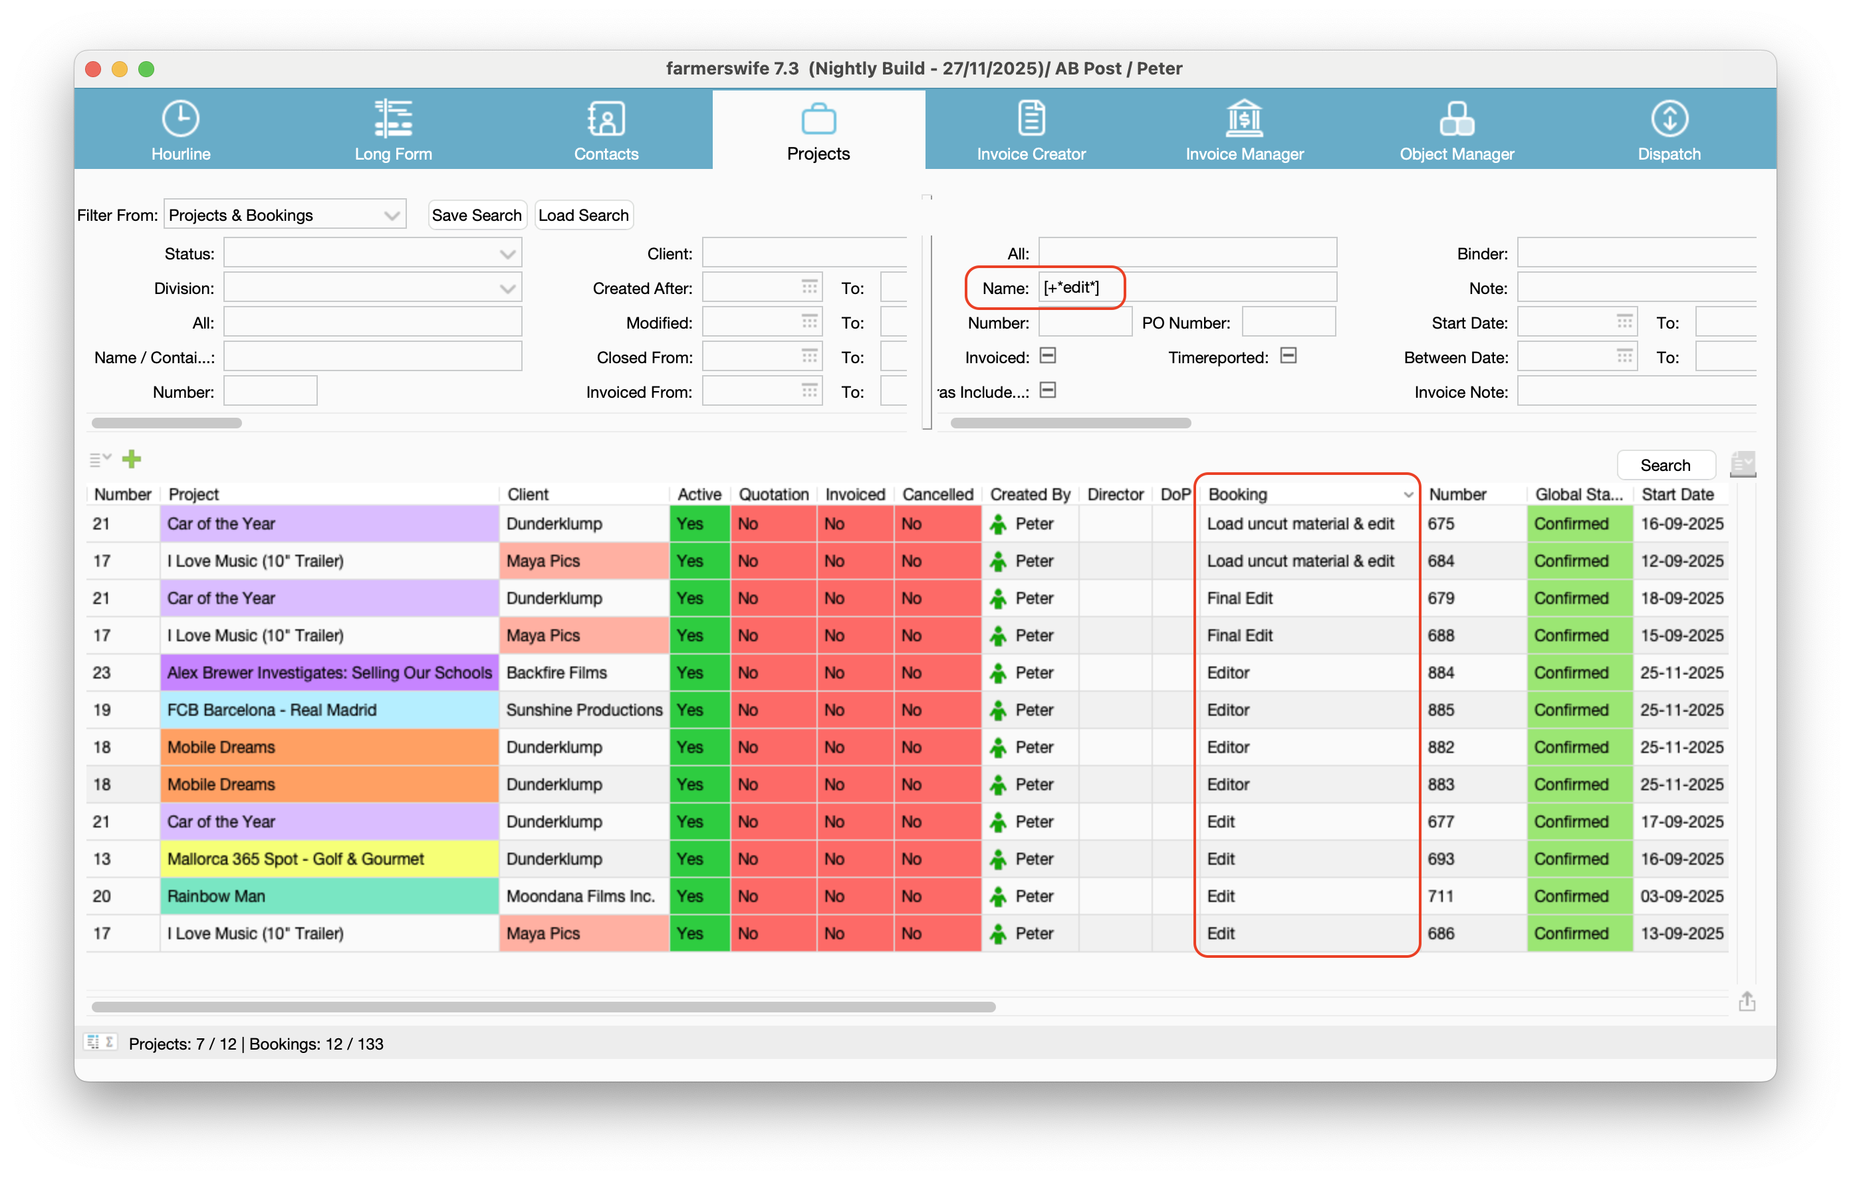Image resolution: width=1851 pixels, height=1180 pixels.
Task: Click the Save Search button
Action: [x=477, y=216]
